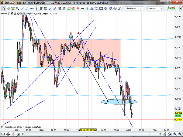183x137 pixels.
Task: Select the black right arrow marker tool
Action: 83,8
